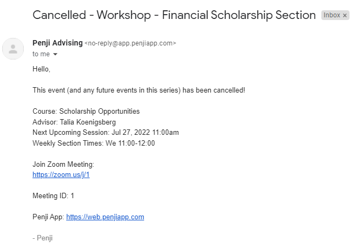Click the 'has been cancelled!' sentence

pos(139,90)
